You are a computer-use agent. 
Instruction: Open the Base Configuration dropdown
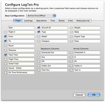(41, 16)
